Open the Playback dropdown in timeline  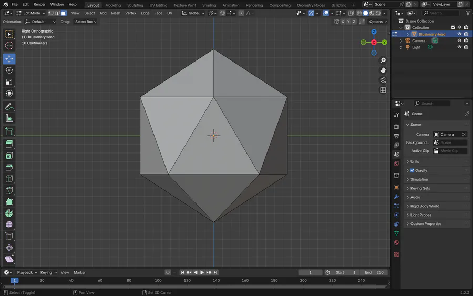point(27,272)
